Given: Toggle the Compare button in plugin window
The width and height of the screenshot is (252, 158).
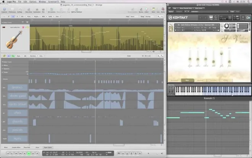Looking at the screenshot, I should point(179,11).
